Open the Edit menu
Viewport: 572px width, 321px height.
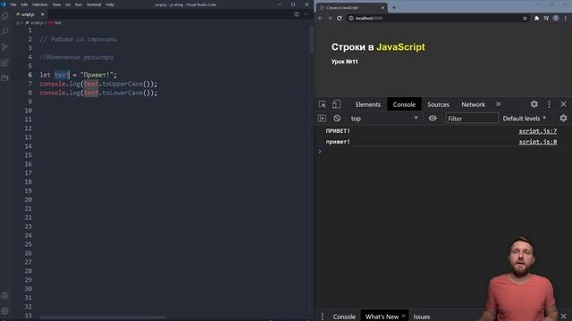point(24,4)
